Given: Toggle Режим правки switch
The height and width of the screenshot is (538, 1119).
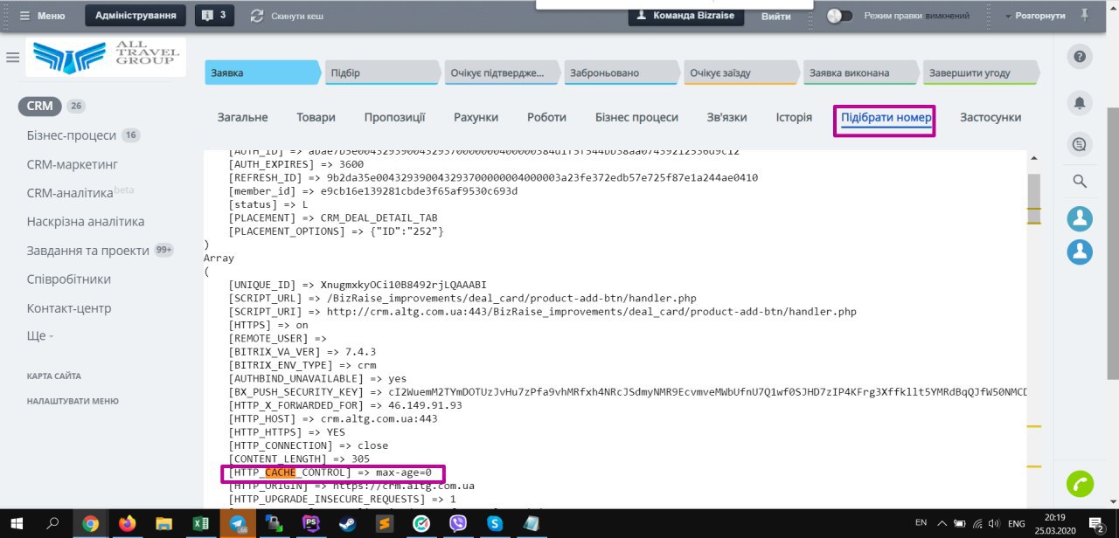Looking at the screenshot, I should [840, 16].
